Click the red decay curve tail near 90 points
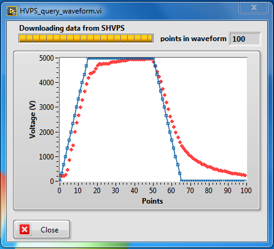 [x=227, y=171]
